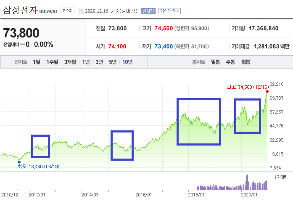Image resolution: width=293 pixels, height=204 pixels.
Task: Click the stock code 005930
Action: 48,11
